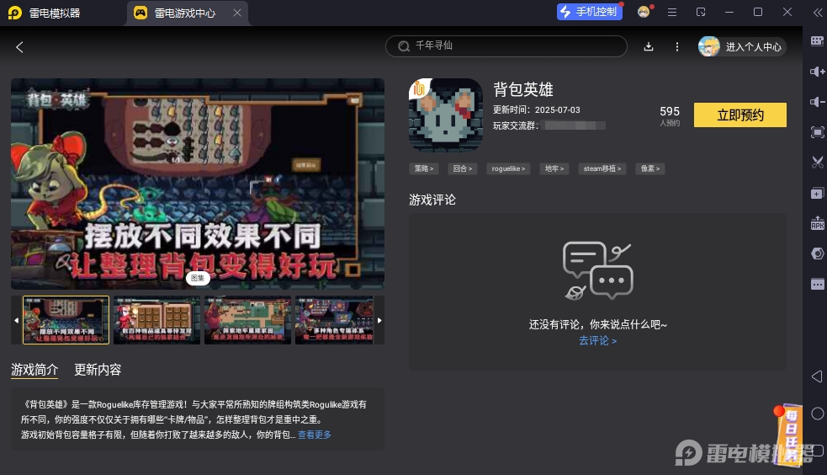Viewport: 827px width, 475px height.
Task: Open the sidebar icon below APK
Action: tap(817, 254)
